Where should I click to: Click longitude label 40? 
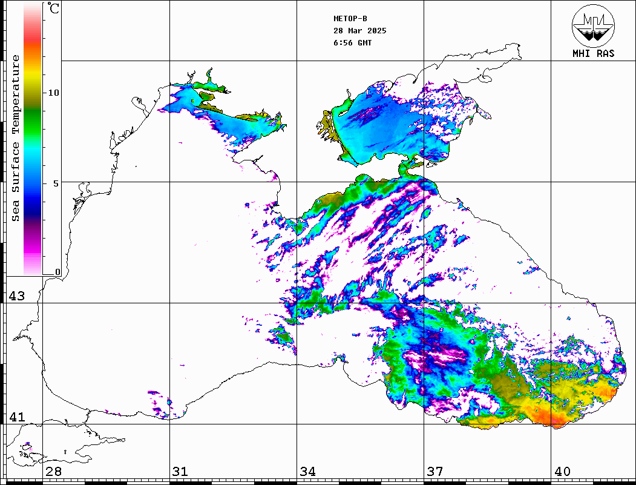(x=562, y=472)
